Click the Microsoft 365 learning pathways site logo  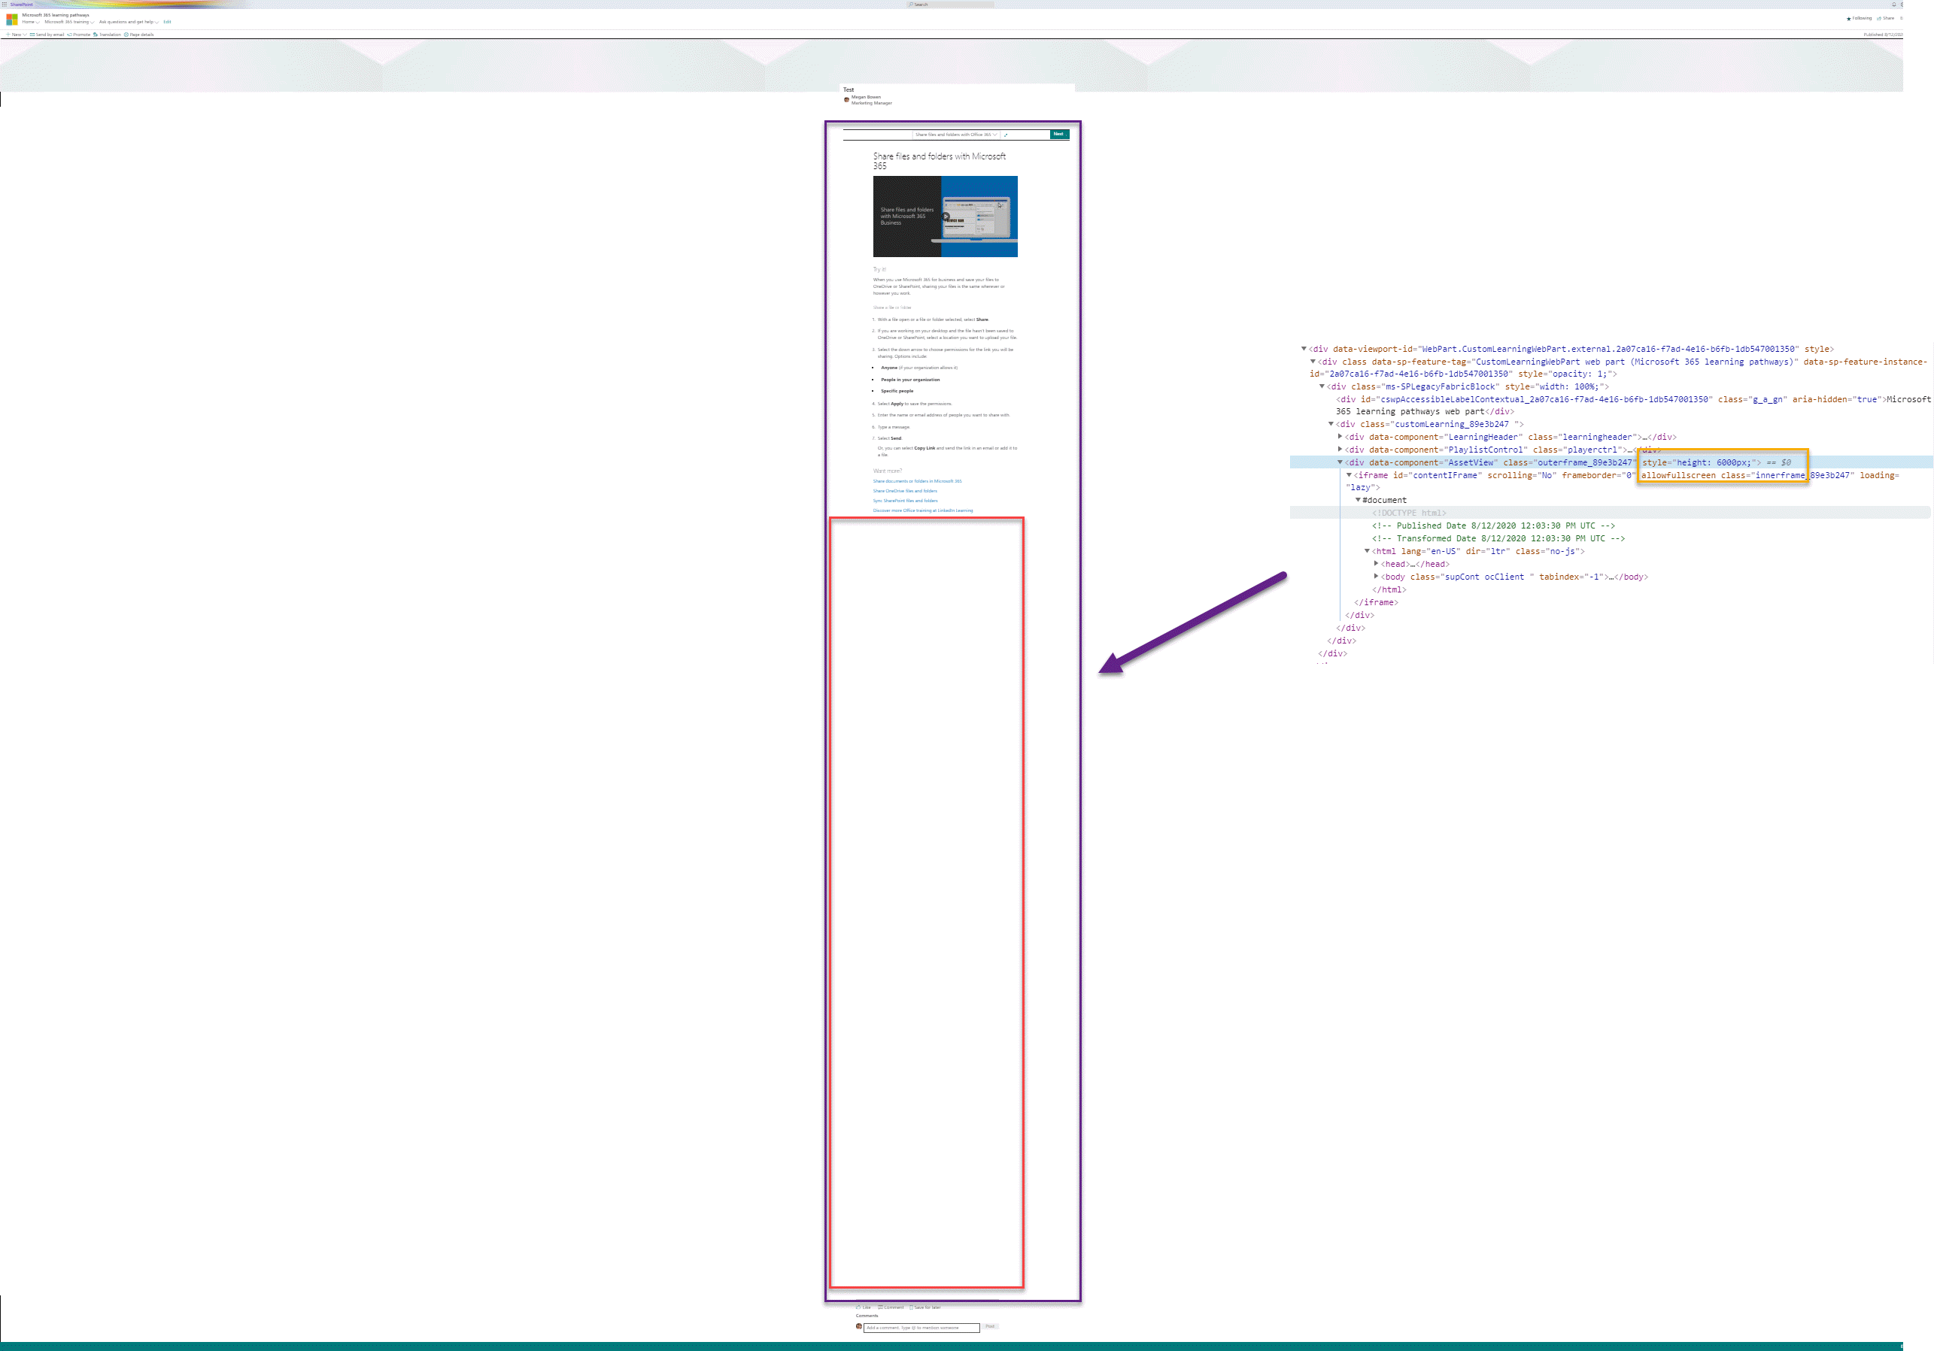coord(12,20)
